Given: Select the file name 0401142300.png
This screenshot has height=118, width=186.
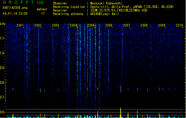Looking at the screenshot, I should coord(15,8).
